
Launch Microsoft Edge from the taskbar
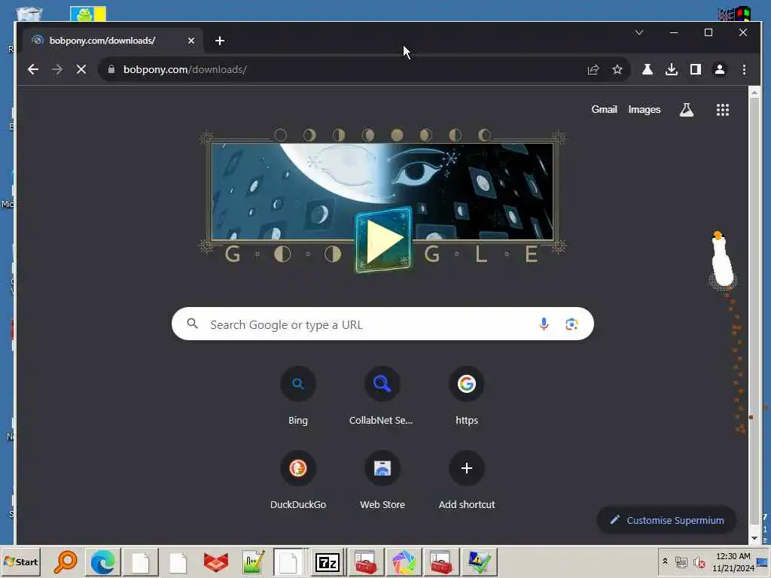coord(102,561)
